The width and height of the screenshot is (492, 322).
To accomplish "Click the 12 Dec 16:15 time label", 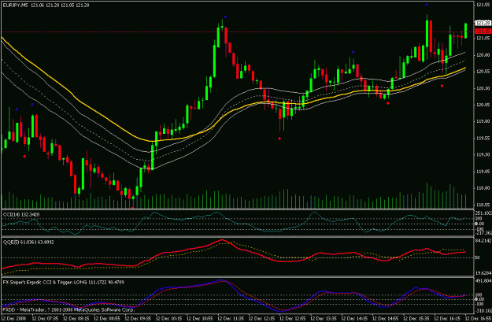I will click(447, 318).
